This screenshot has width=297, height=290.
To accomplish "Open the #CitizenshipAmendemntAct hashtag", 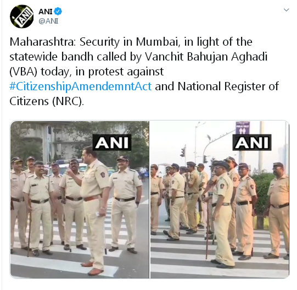I will click(81, 86).
